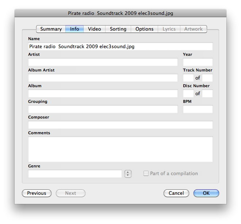
Task: Click inside the Comments text area
Action: (x=120, y=149)
